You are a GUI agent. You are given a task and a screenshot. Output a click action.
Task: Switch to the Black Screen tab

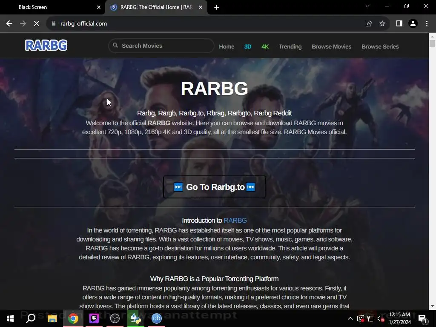point(53,7)
